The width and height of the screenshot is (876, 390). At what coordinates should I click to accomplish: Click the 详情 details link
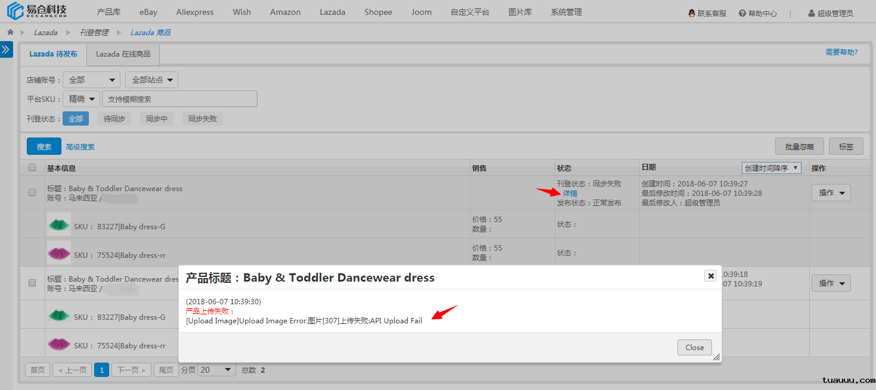[x=570, y=194]
